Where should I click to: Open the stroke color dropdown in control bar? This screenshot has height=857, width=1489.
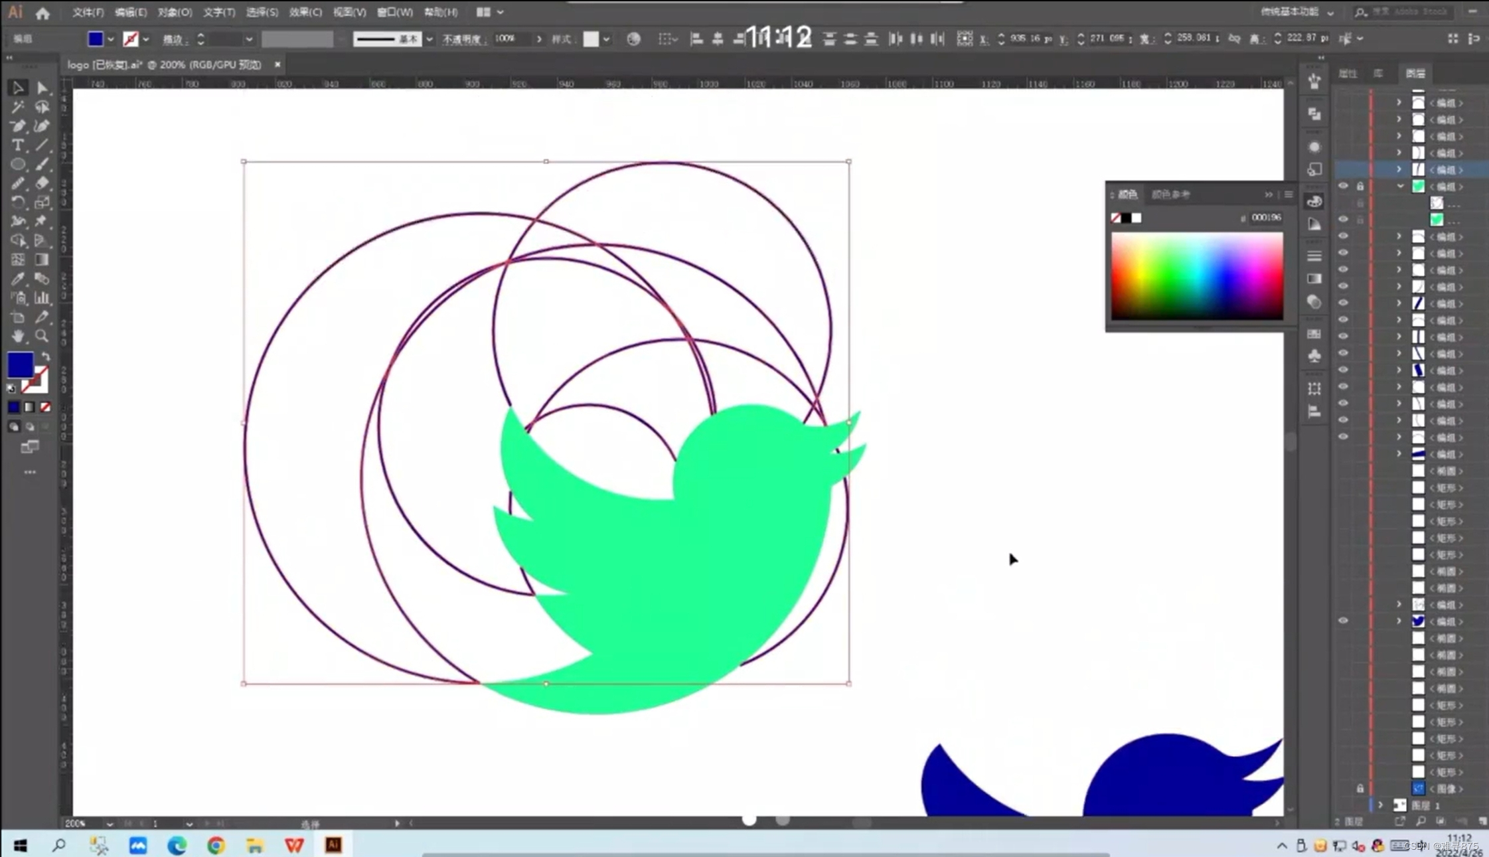coord(145,39)
